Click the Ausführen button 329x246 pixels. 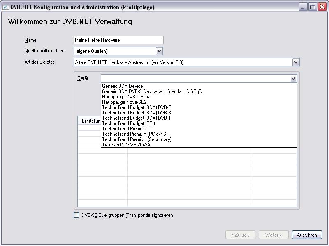coord(307,235)
